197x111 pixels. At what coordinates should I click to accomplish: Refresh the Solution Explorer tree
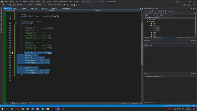[161, 11]
